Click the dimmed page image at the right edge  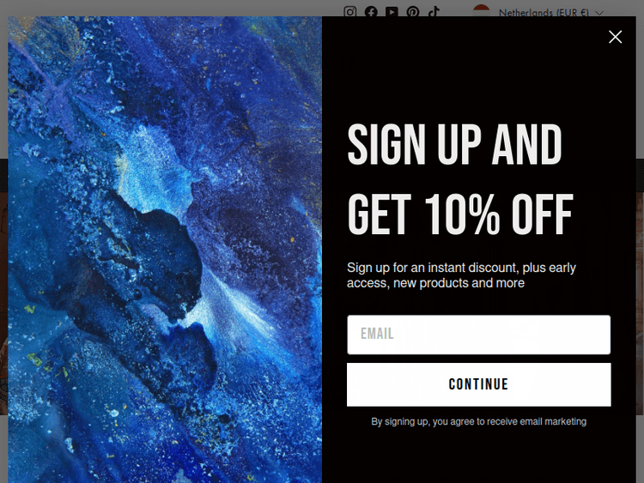pos(640,304)
